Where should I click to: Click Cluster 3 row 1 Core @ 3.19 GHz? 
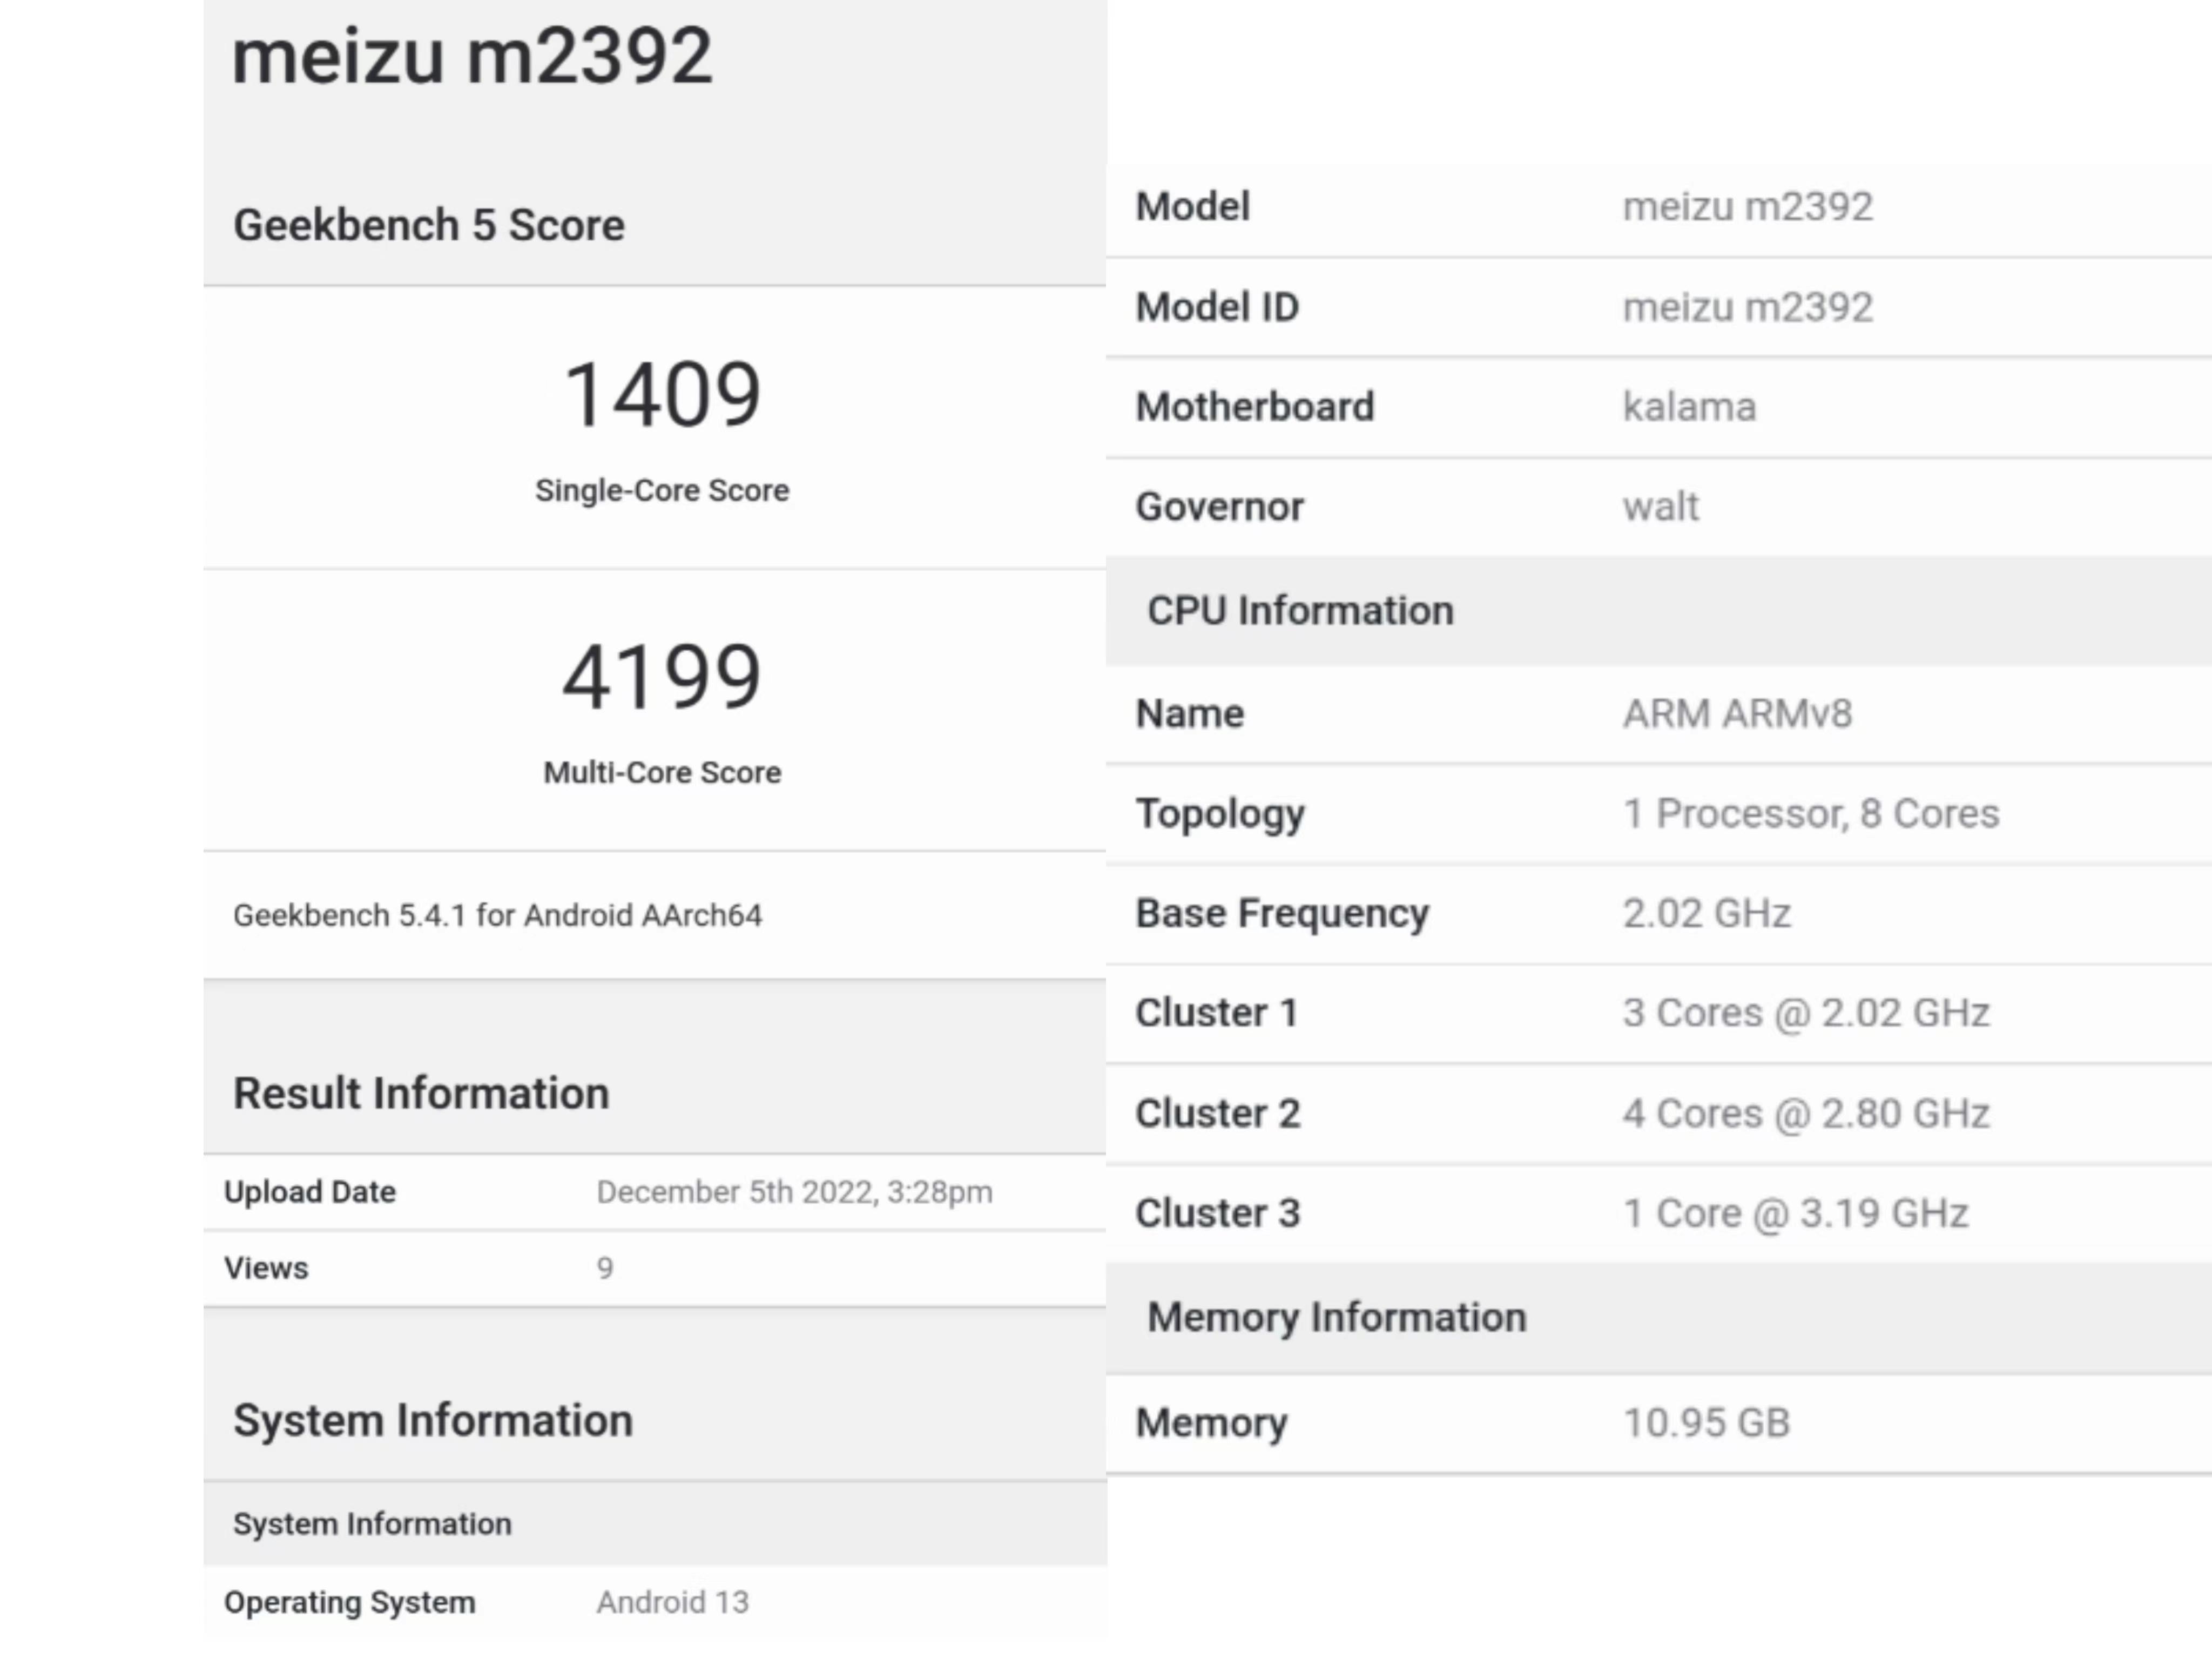[1795, 1214]
